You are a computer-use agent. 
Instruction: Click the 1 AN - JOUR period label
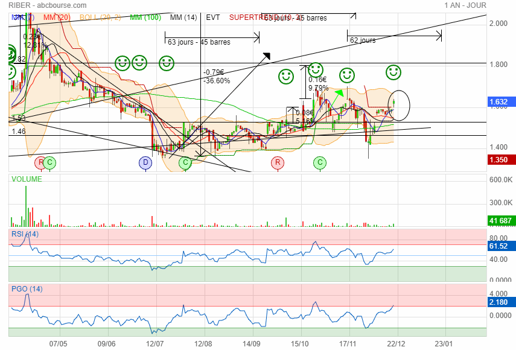[465, 5]
